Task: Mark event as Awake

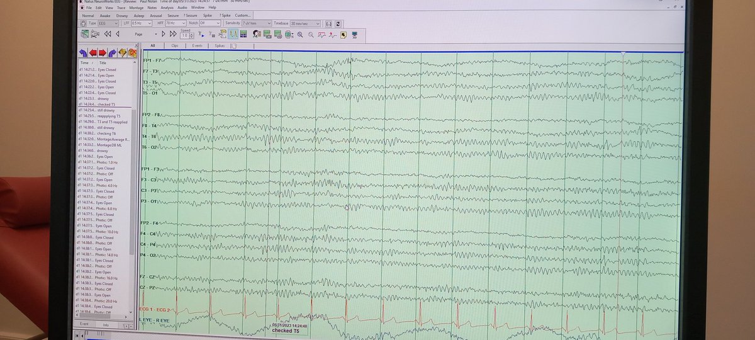Action: click(x=106, y=14)
